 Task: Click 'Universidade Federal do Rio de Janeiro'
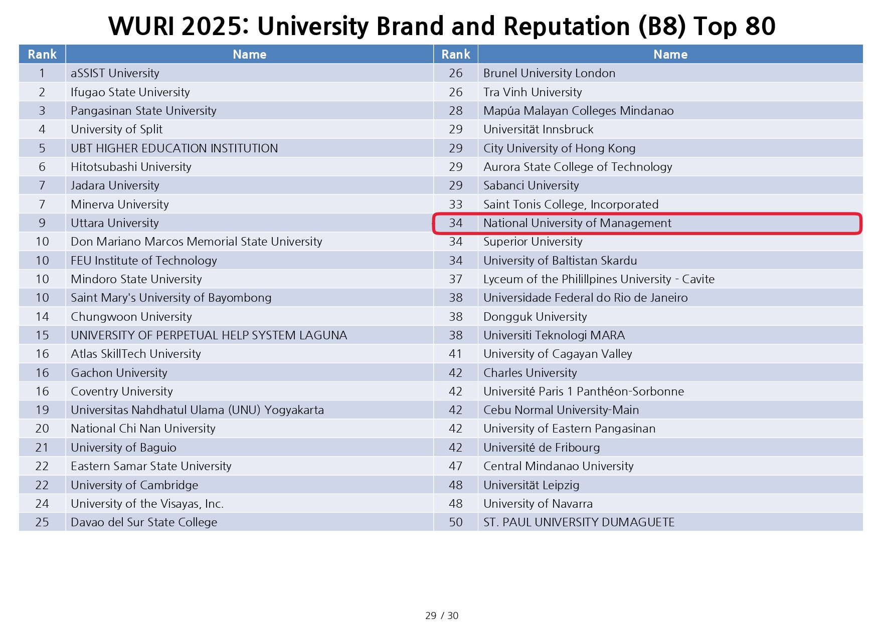click(585, 298)
